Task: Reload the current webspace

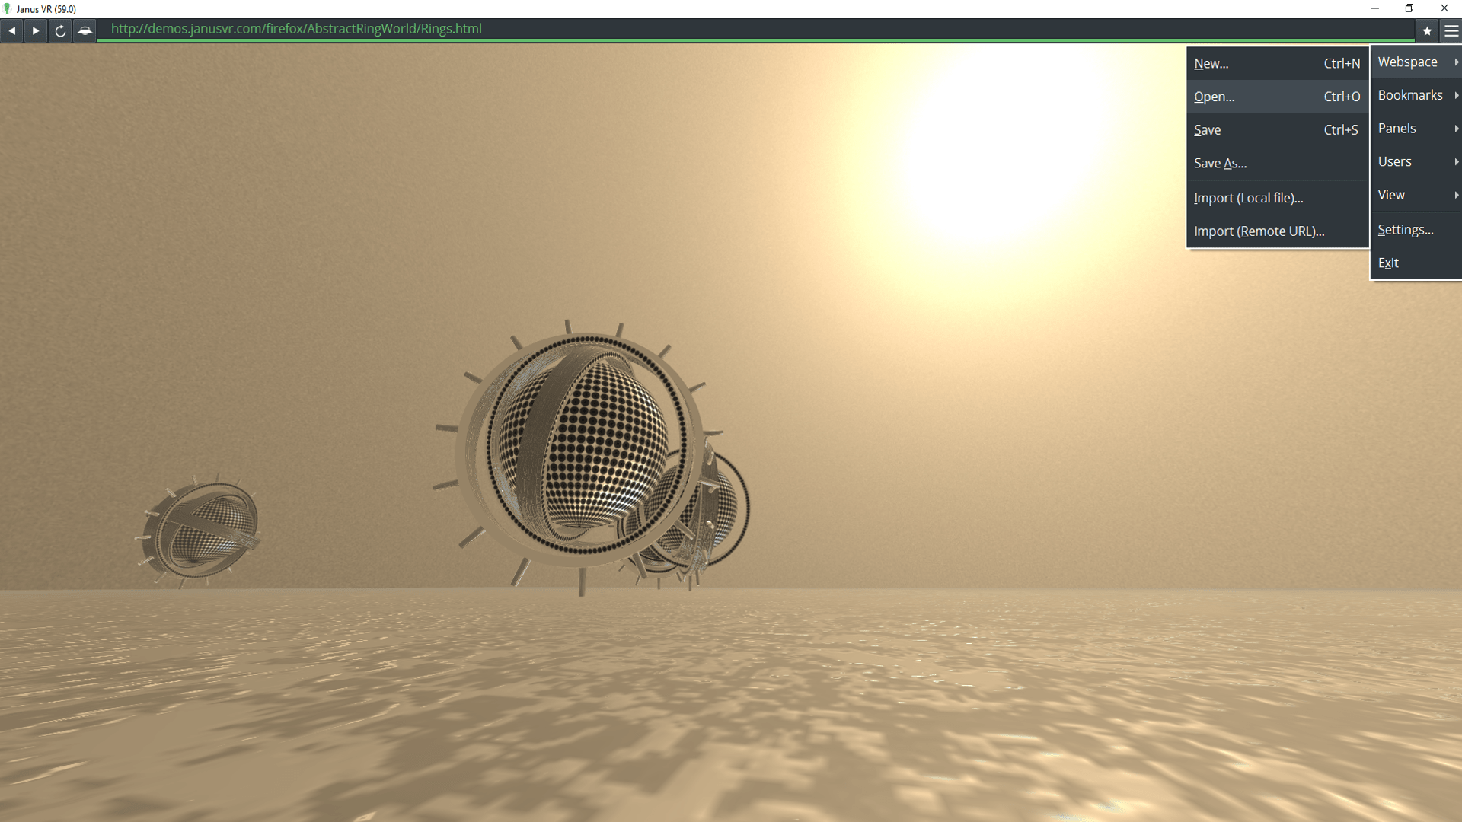Action: (60, 31)
